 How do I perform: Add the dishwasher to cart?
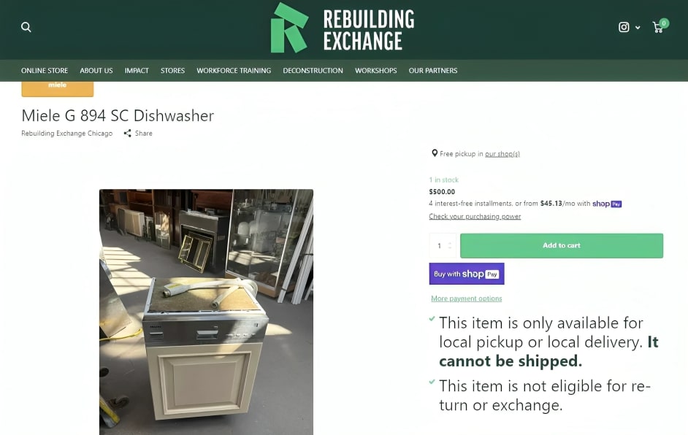561,245
